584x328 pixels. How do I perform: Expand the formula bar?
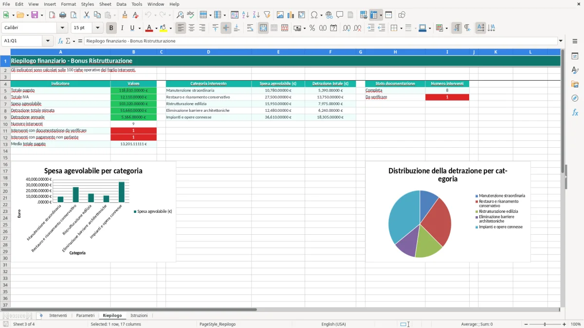coord(561,41)
